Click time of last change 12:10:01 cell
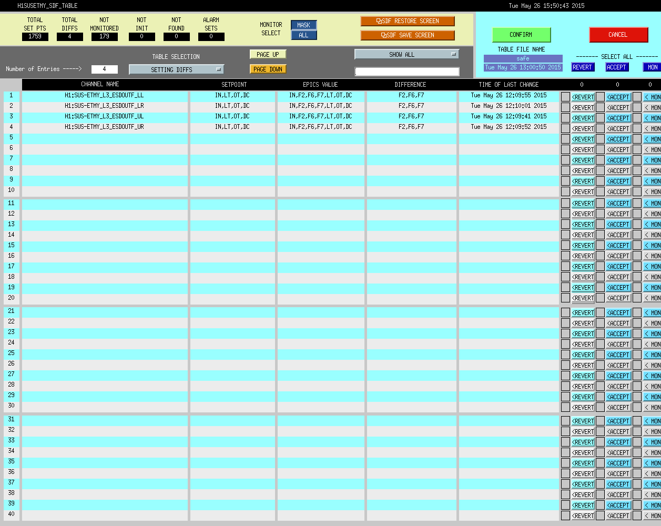This screenshot has width=661, height=526. pos(509,106)
